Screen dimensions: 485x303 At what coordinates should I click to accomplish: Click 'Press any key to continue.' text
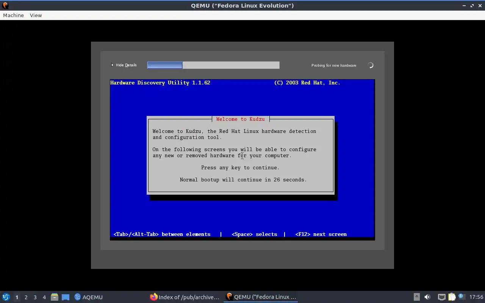coord(240,167)
